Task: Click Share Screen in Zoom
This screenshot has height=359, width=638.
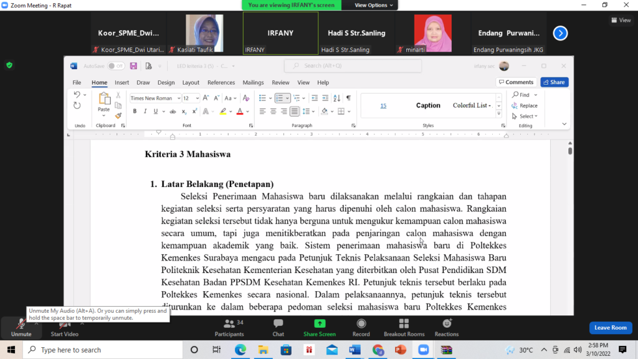Action: coord(320,328)
